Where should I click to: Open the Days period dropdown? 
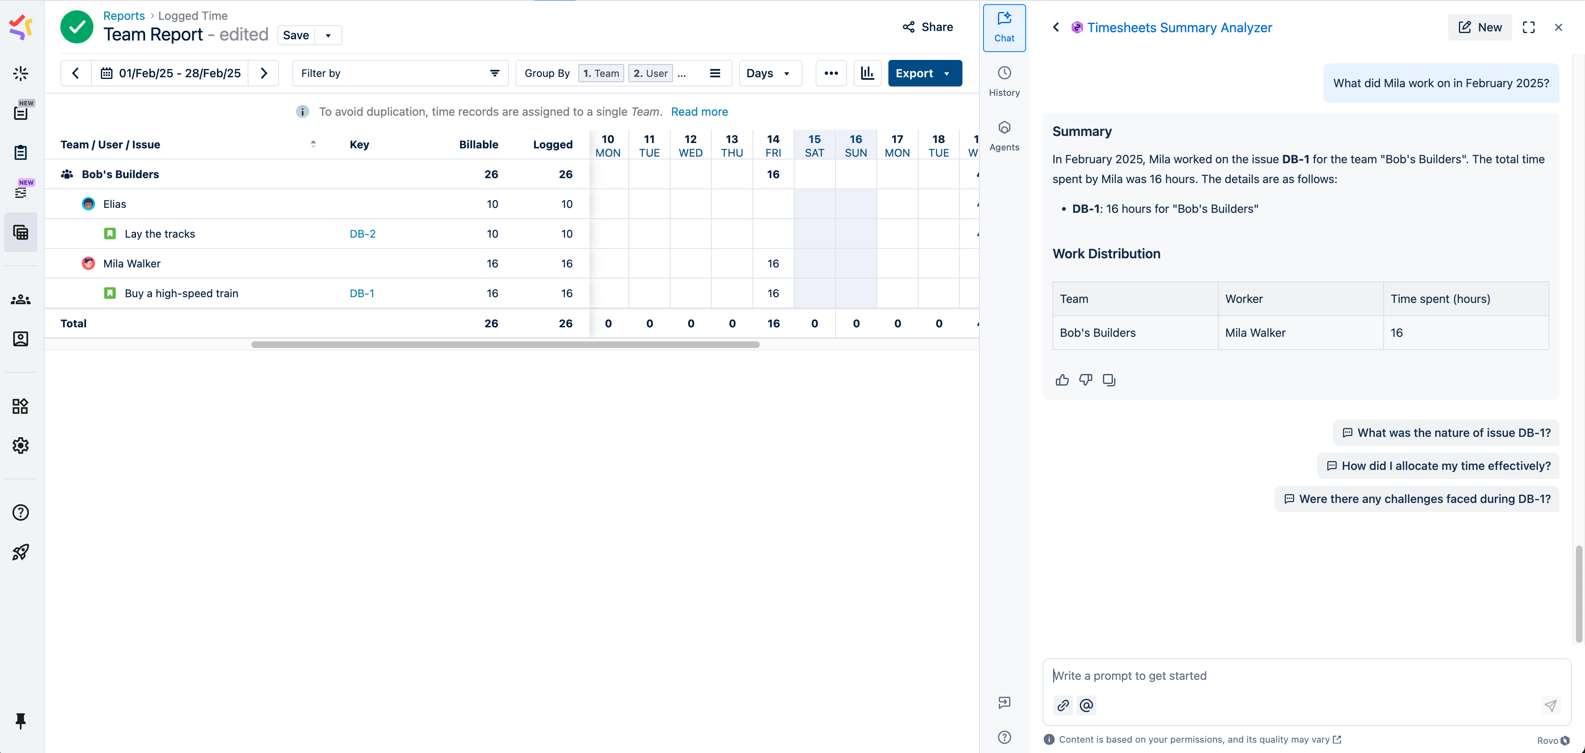pos(769,73)
